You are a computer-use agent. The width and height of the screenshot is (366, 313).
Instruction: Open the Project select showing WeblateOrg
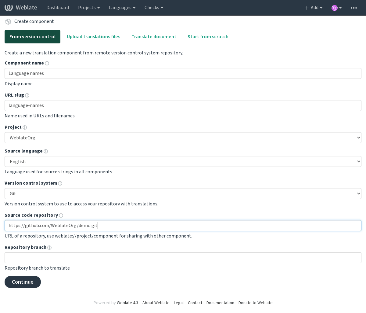(x=183, y=138)
